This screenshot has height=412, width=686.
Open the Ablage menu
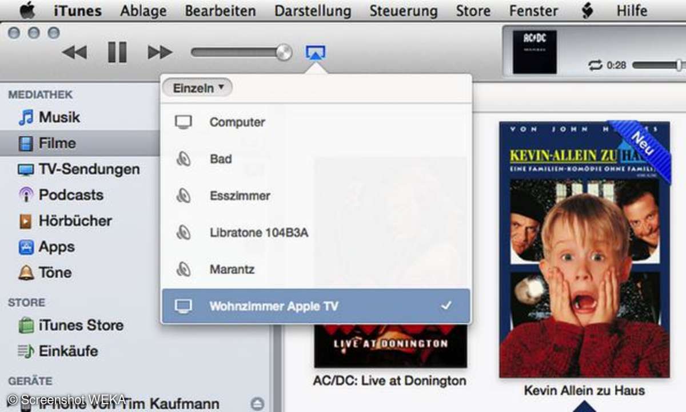[143, 10]
